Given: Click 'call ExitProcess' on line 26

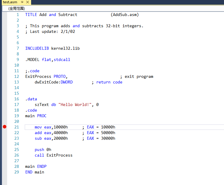Looking at the screenshot, I should coord(54,155).
